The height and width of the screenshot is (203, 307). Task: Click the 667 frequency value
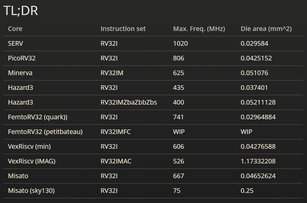click(x=179, y=176)
